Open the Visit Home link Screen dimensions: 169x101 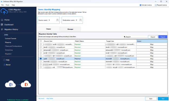click(41, 99)
